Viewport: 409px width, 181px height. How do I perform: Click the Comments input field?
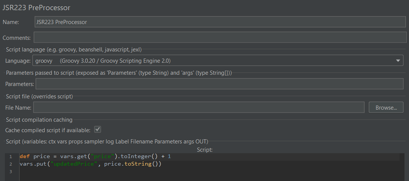[x=220, y=37]
